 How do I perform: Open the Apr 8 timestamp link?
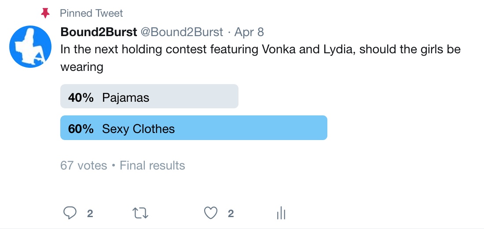[x=249, y=32]
